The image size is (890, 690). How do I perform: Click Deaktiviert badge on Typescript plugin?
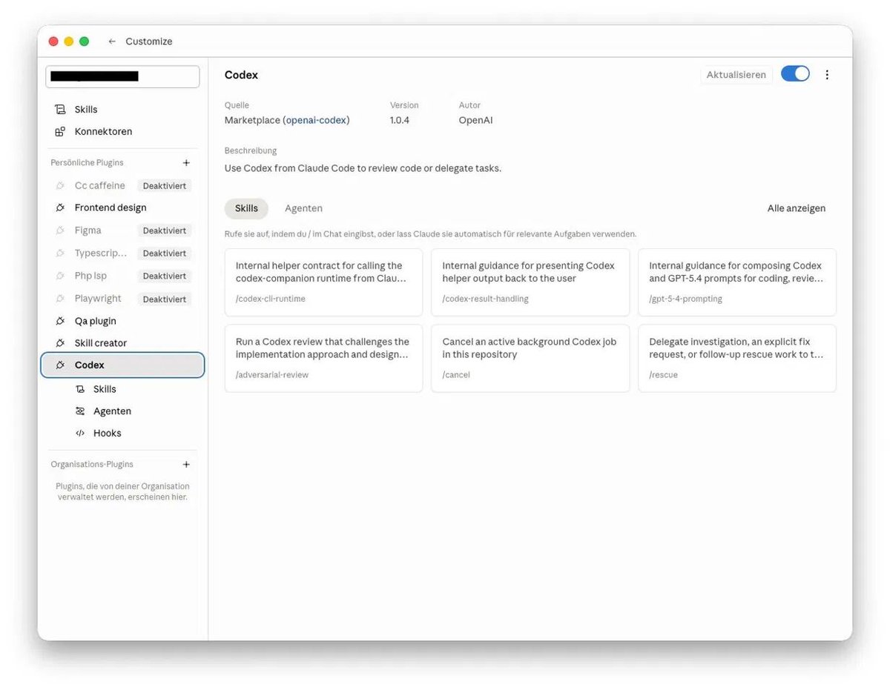tap(164, 253)
